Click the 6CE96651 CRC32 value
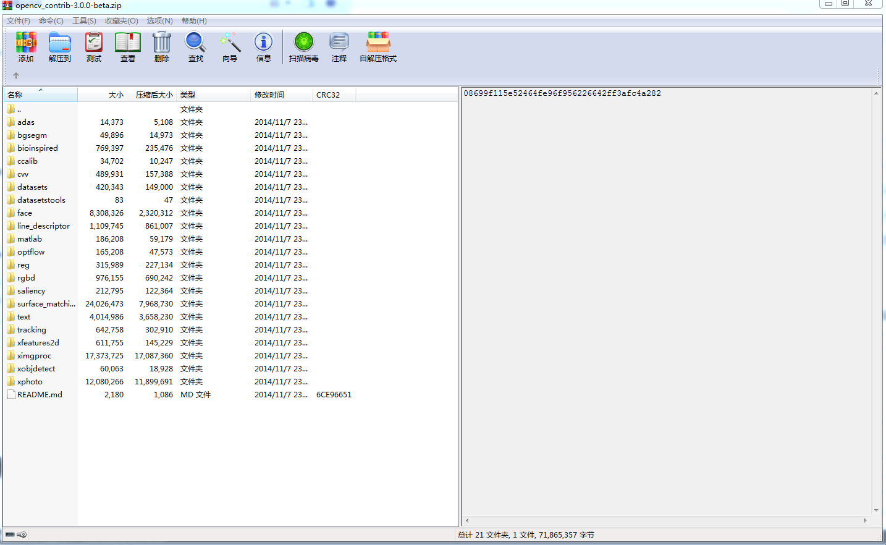This screenshot has width=886, height=545. (334, 394)
